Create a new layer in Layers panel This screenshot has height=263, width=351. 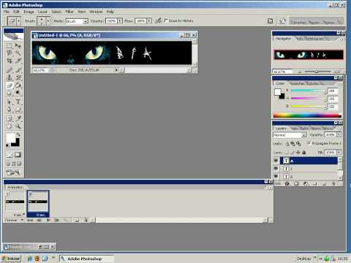coord(324,184)
